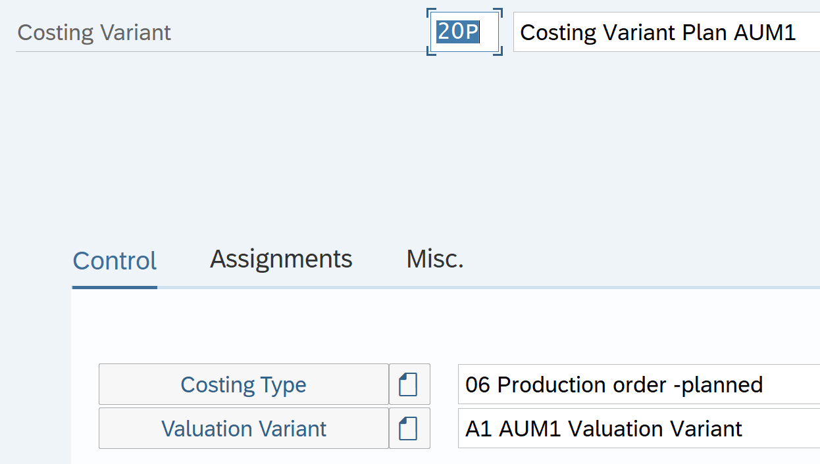Switch to the Assignments tab
This screenshot has height=464, width=820.
[281, 260]
